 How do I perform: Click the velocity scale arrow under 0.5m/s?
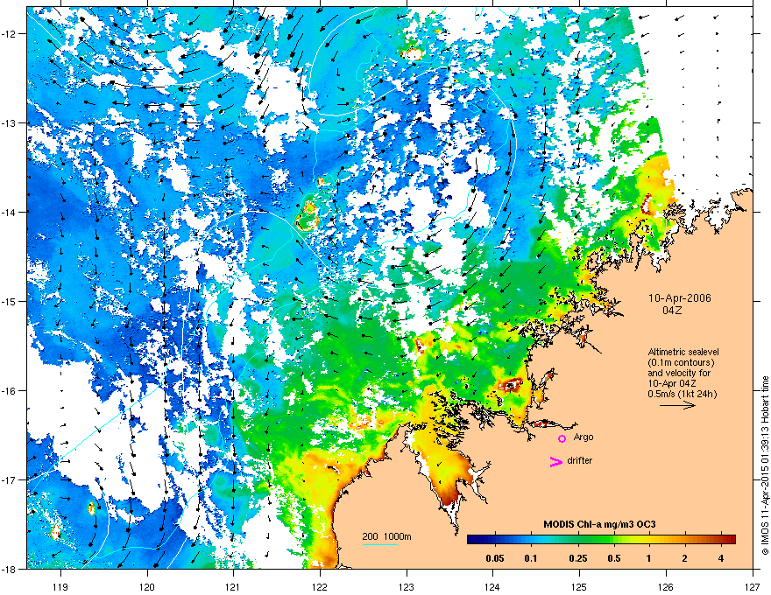click(677, 405)
